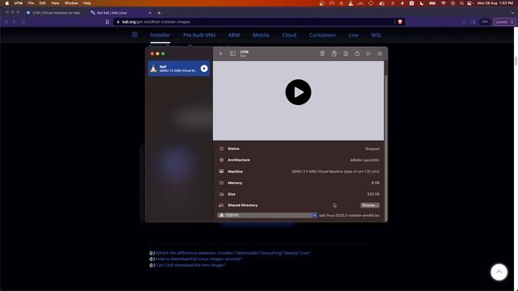Open the Edit menu
This screenshot has width=518, height=291.
click(42, 3)
